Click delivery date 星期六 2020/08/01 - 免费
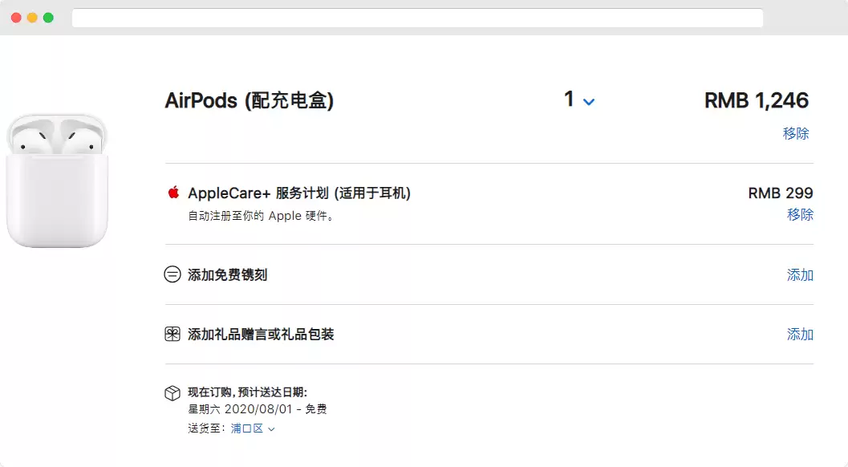Screen dimensions: 848x467 tap(258, 409)
